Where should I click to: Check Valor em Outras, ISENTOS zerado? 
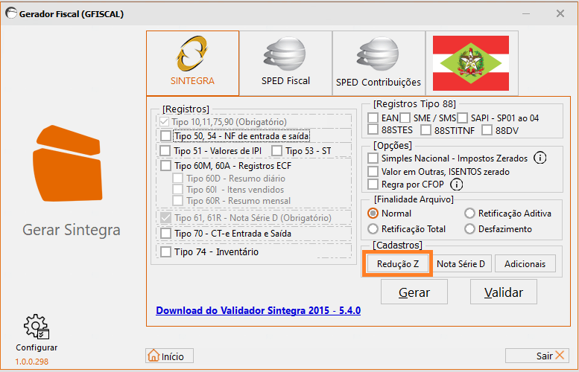(x=373, y=171)
